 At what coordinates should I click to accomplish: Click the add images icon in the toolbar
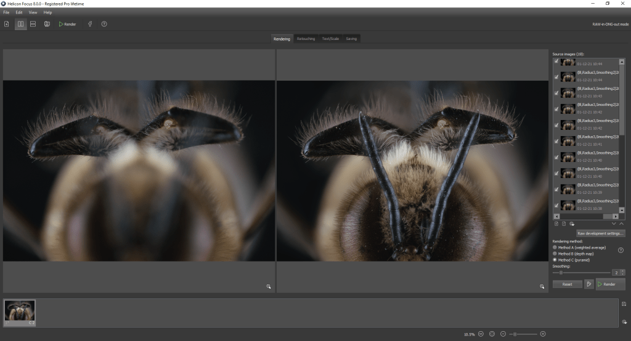click(7, 24)
